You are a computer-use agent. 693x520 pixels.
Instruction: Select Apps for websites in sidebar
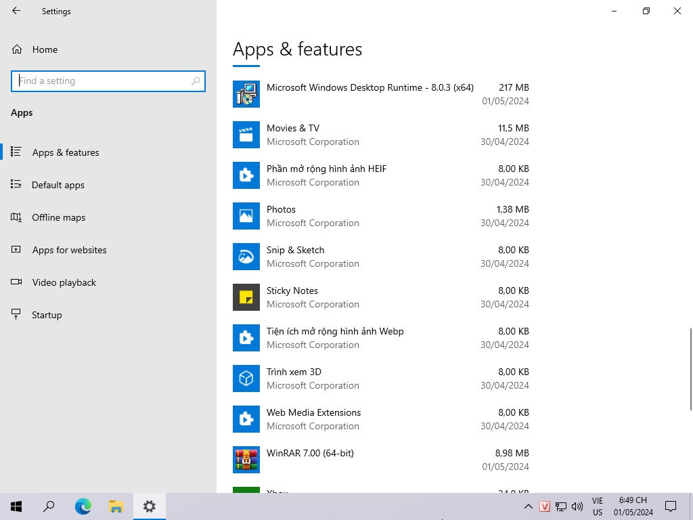(69, 250)
